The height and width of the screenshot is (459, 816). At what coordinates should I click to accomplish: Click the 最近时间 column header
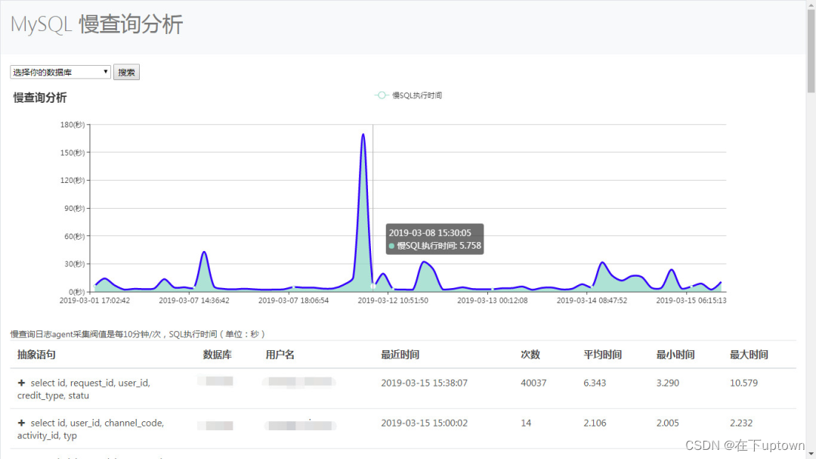click(400, 355)
